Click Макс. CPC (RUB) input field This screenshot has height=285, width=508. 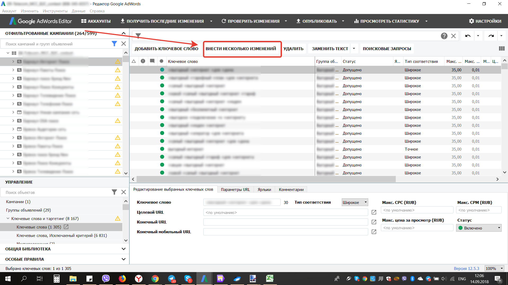(417, 210)
